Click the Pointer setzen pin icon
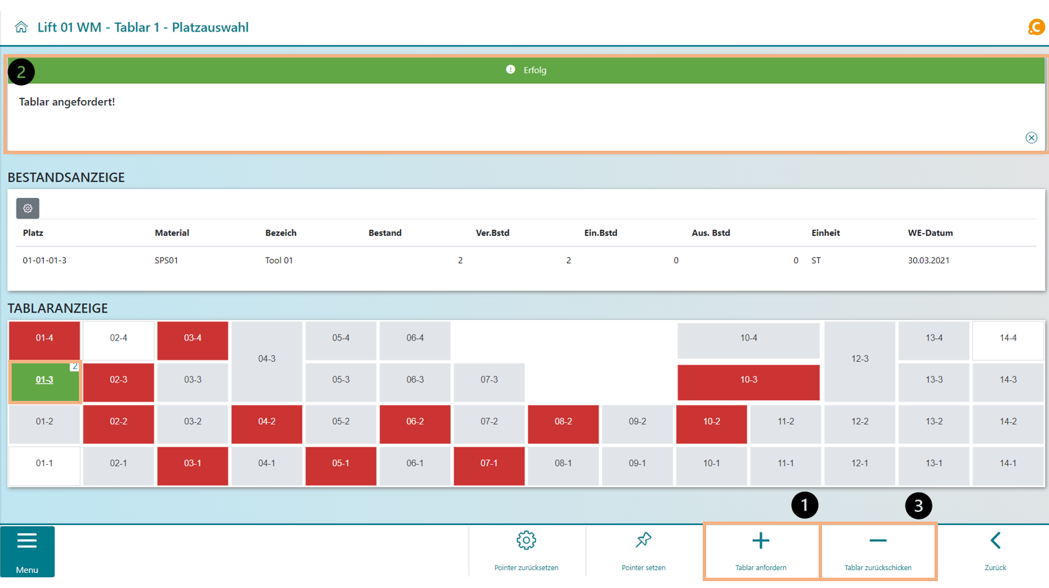1049x588 pixels. [643, 541]
